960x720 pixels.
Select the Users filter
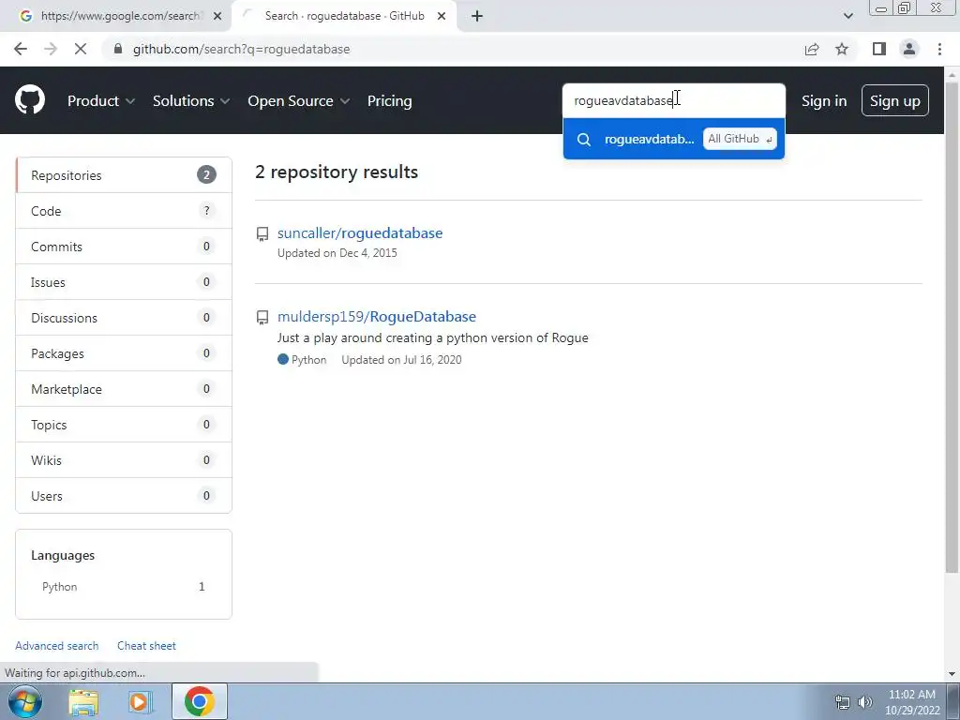coord(124,495)
